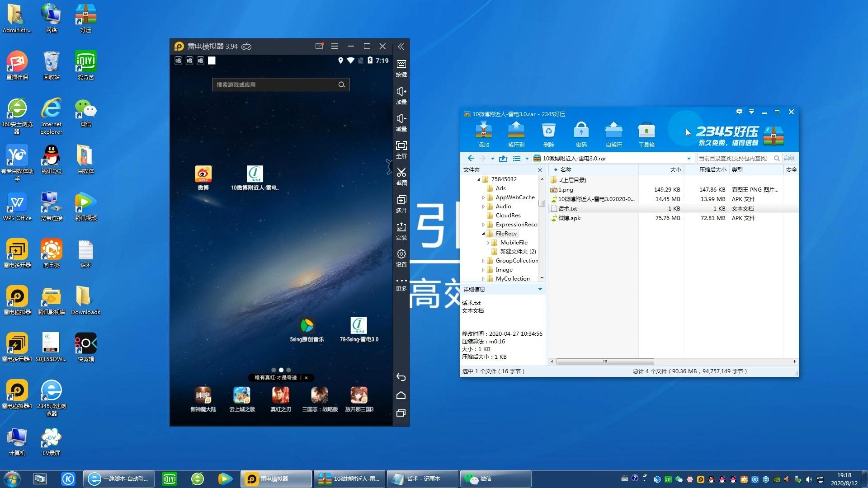Click the search magnifier in the archive search box

pos(777,158)
